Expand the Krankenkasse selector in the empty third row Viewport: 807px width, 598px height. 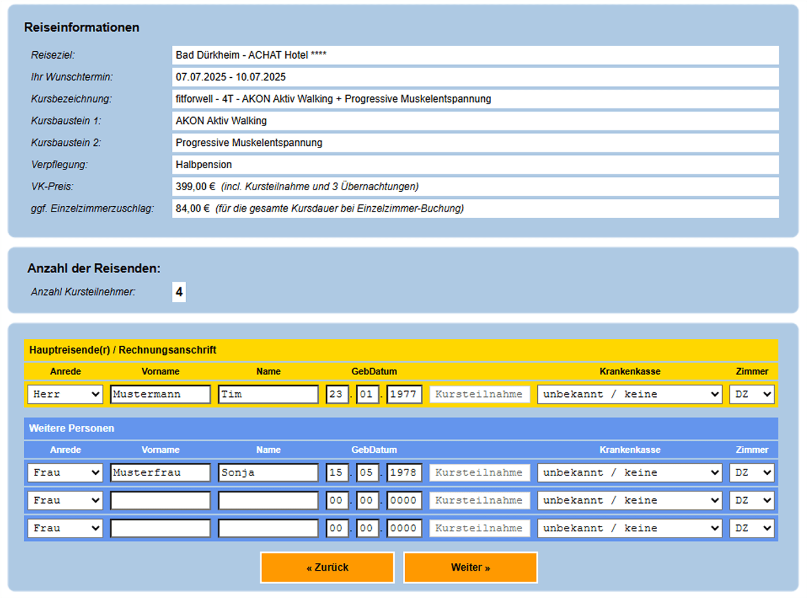pyautogui.click(x=629, y=500)
